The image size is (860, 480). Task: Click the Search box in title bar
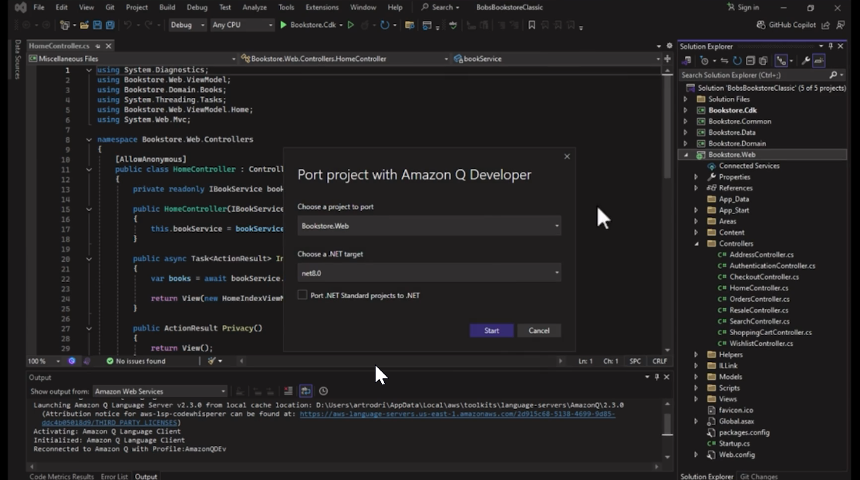pyautogui.click(x=441, y=7)
